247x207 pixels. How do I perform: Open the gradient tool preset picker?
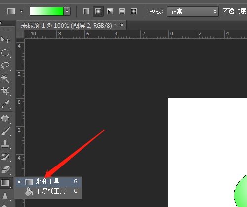pos(11,11)
